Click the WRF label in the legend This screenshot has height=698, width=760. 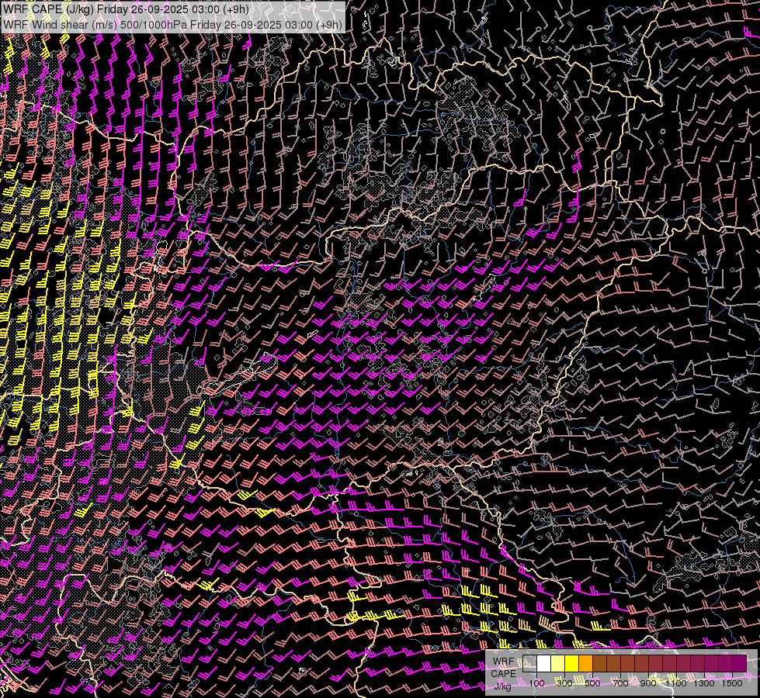pos(504,662)
